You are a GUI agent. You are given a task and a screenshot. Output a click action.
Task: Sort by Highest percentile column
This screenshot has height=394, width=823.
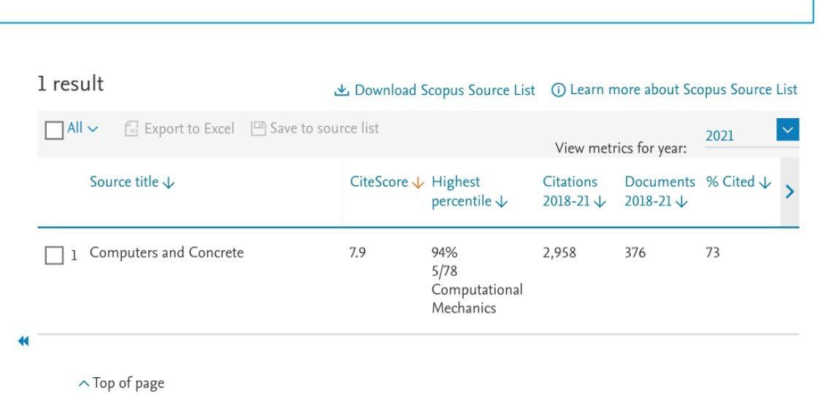tap(469, 192)
